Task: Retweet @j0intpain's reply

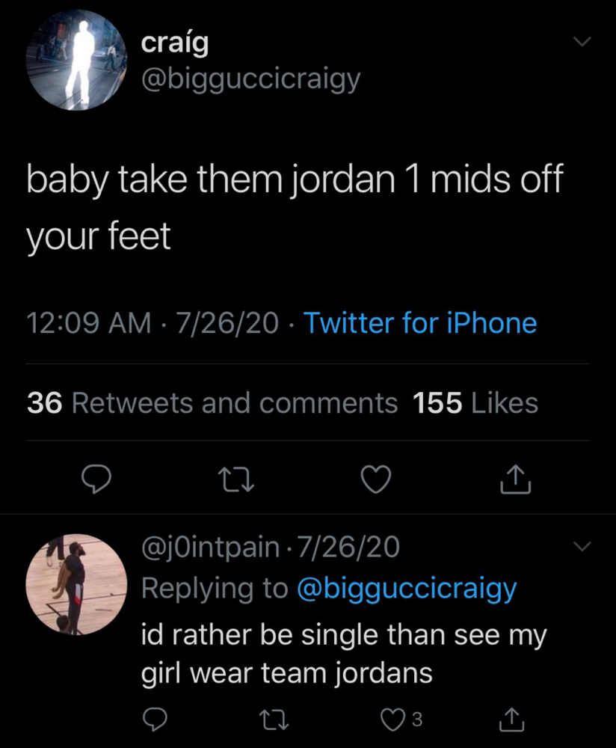Action: [x=274, y=720]
